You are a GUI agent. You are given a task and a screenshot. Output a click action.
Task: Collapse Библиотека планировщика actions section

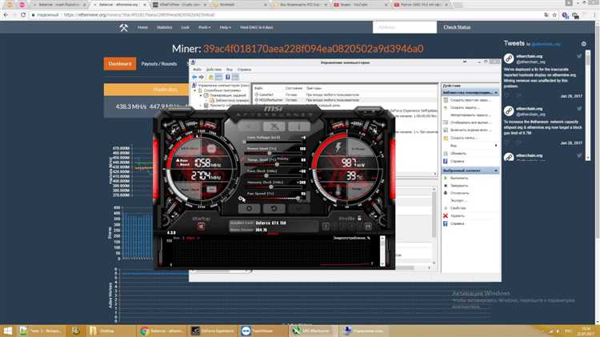(496, 93)
